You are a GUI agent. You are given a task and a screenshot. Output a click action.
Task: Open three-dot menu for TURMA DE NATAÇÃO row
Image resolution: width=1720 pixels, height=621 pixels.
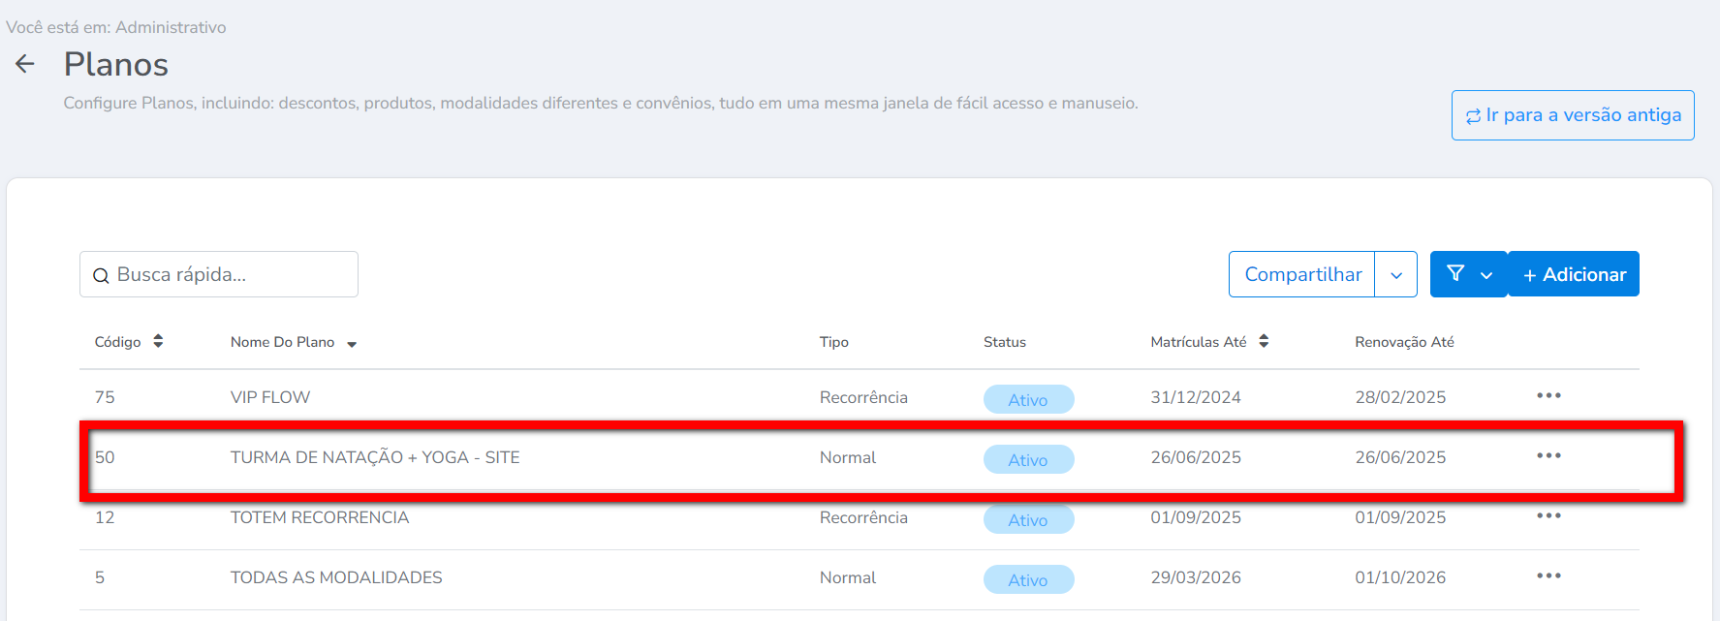[1548, 455]
